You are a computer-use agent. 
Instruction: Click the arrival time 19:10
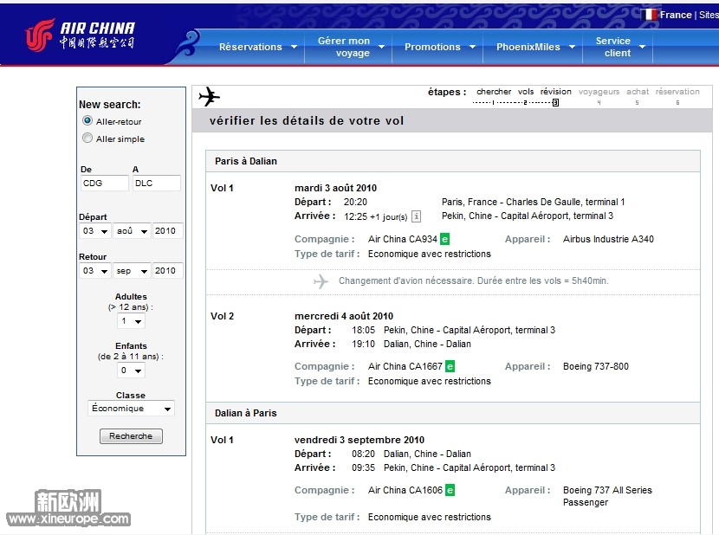tap(363, 344)
